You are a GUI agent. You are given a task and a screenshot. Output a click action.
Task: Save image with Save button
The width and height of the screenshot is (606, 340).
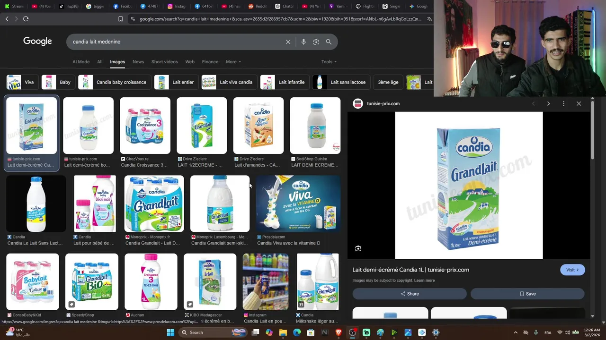pos(527,294)
